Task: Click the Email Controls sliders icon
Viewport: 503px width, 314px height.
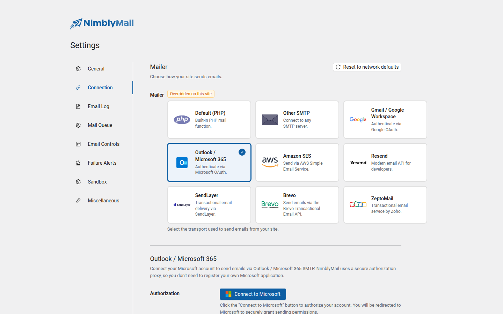Action: click(78, 144)
